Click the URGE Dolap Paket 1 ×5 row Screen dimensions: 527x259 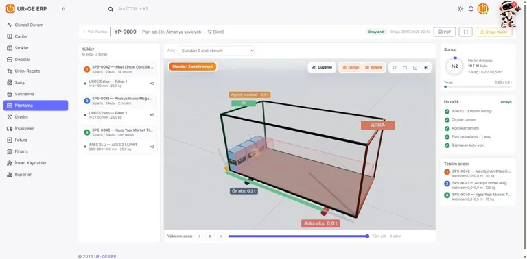click(119, 114)
